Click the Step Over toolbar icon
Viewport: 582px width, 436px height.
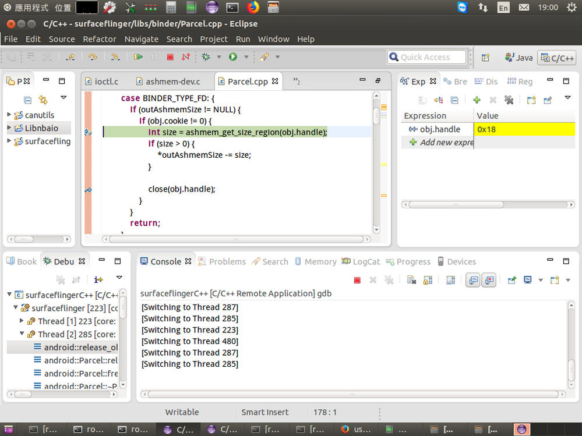(93, 56)
